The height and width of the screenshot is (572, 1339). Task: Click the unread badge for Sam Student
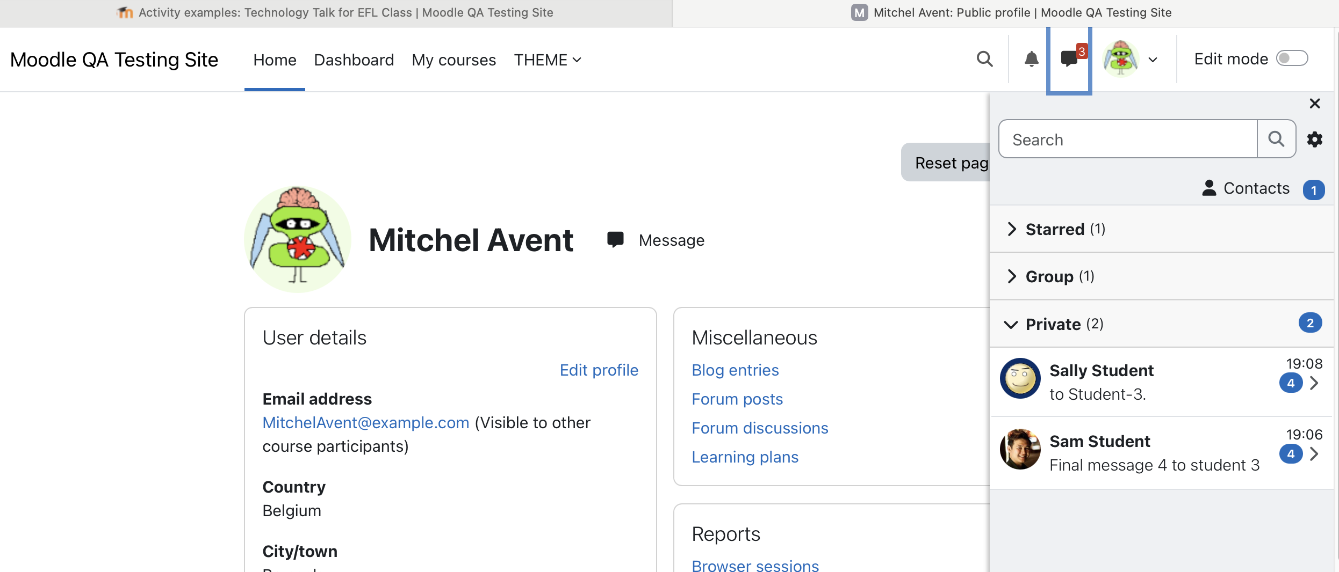(x=1291, y=454)
